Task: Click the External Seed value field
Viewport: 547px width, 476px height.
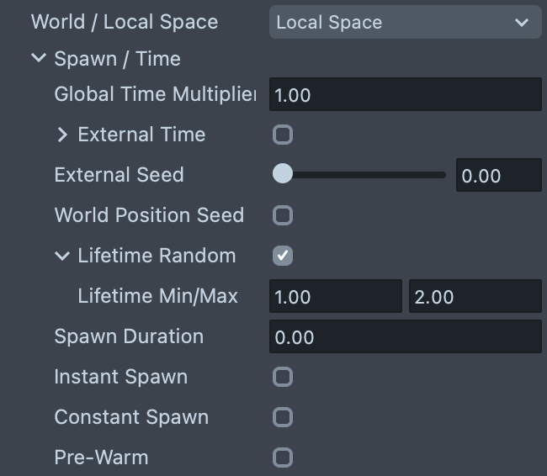Action: point(498,175)
